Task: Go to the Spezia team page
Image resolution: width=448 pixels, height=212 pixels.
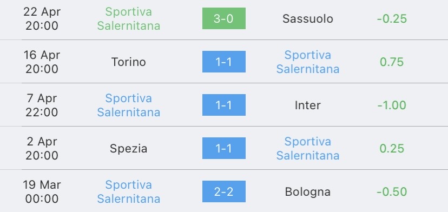Action: pos(128,149)
